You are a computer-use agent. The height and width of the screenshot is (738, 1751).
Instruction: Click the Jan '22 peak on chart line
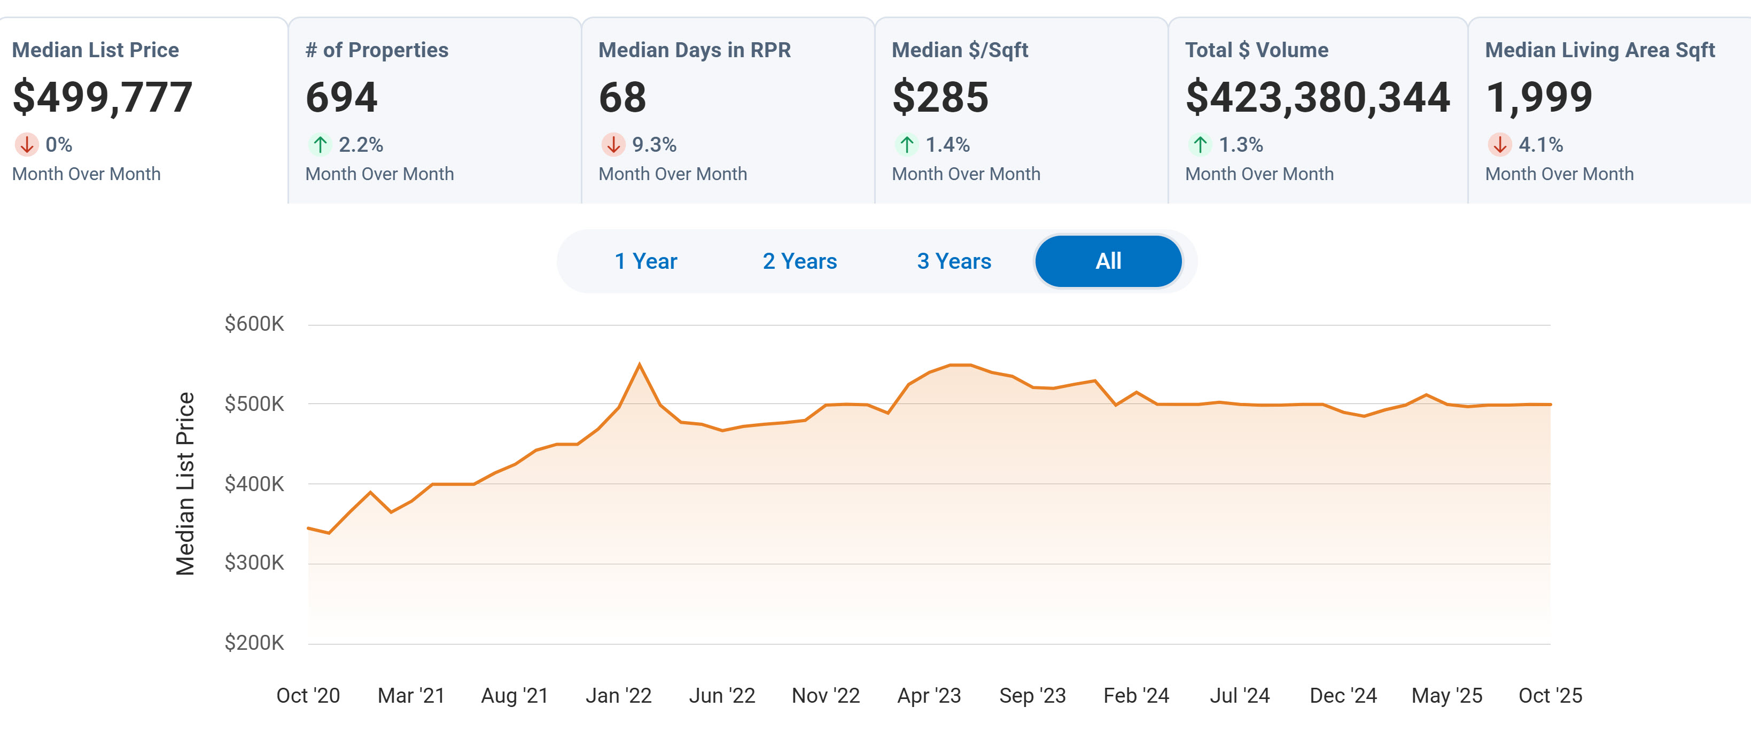tap(640, 365)
